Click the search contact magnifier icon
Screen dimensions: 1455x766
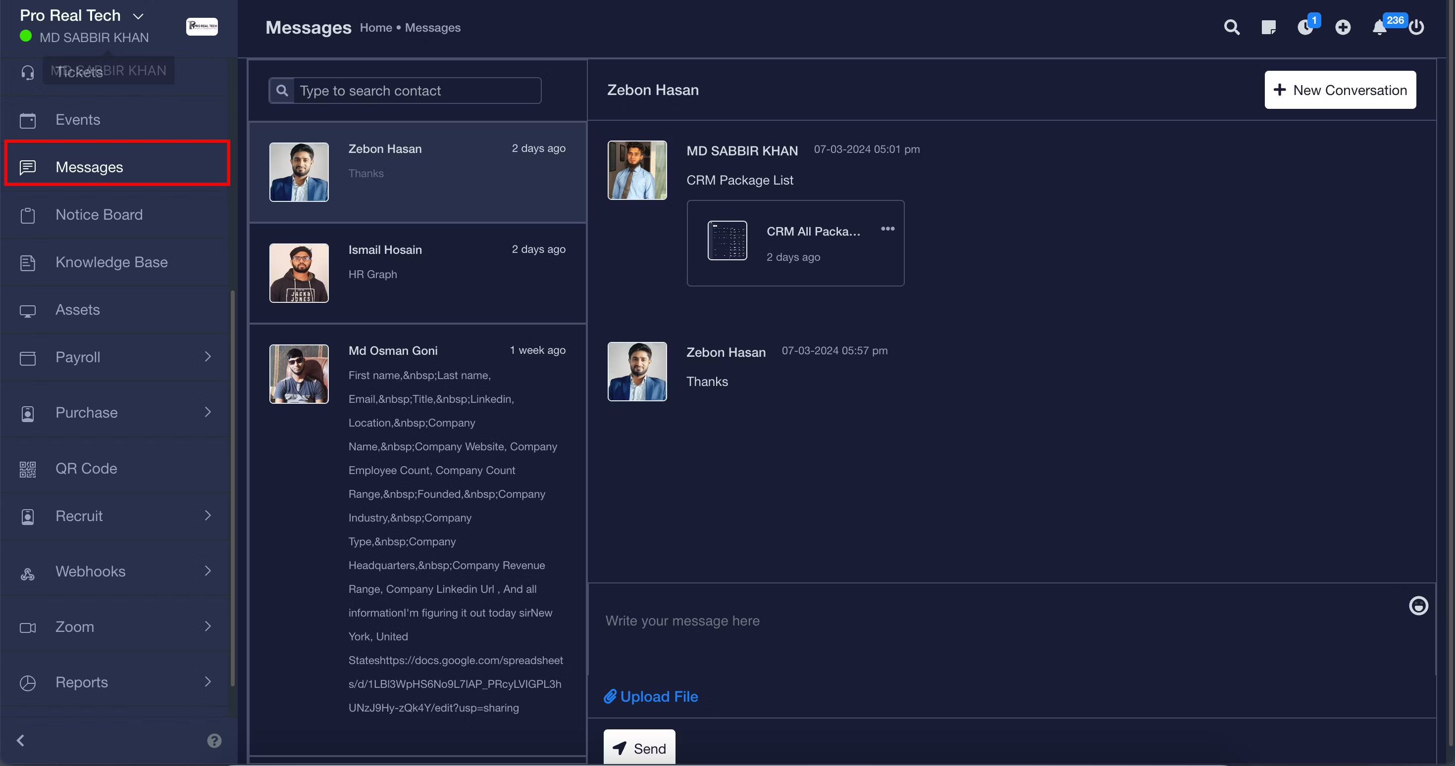click(282, 91)
